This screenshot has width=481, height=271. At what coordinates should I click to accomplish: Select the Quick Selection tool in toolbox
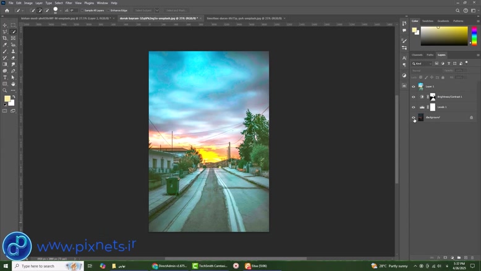pyautogui.click(x=13, y=32)
